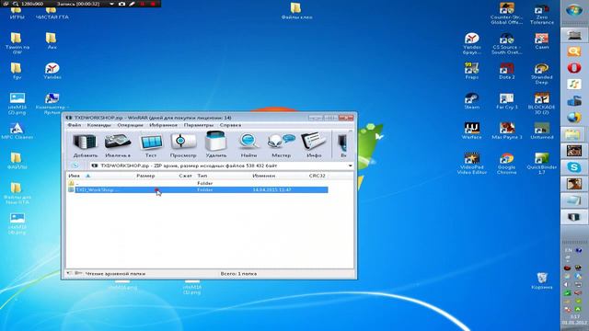589x331 pixels.
Task: Click the Добавить (Add) toolbar icon in WinRAR
Action: click(x=86, y=145)
